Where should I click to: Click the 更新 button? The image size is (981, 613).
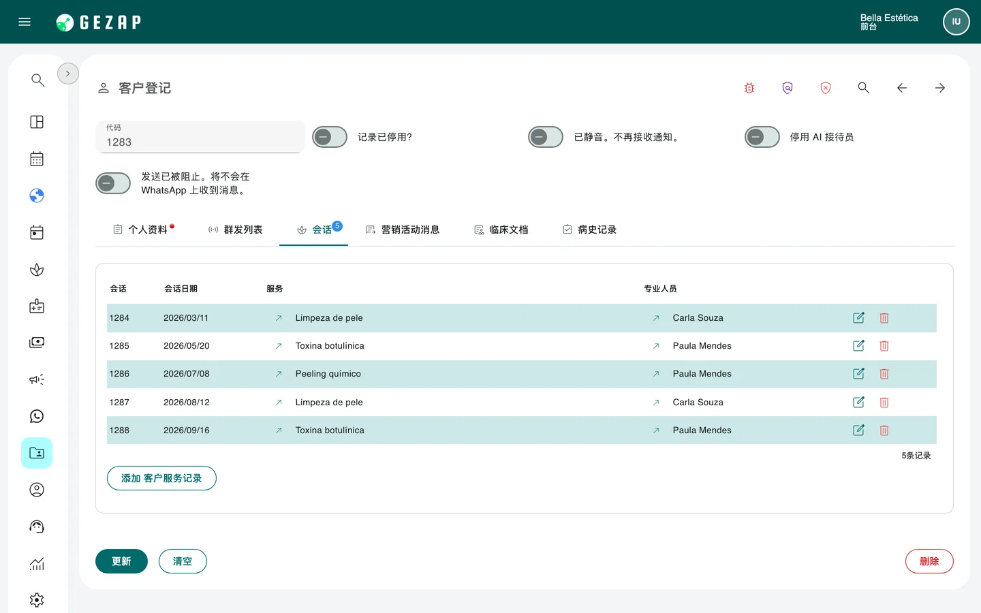pyautogui.click(x=121, y=561)
